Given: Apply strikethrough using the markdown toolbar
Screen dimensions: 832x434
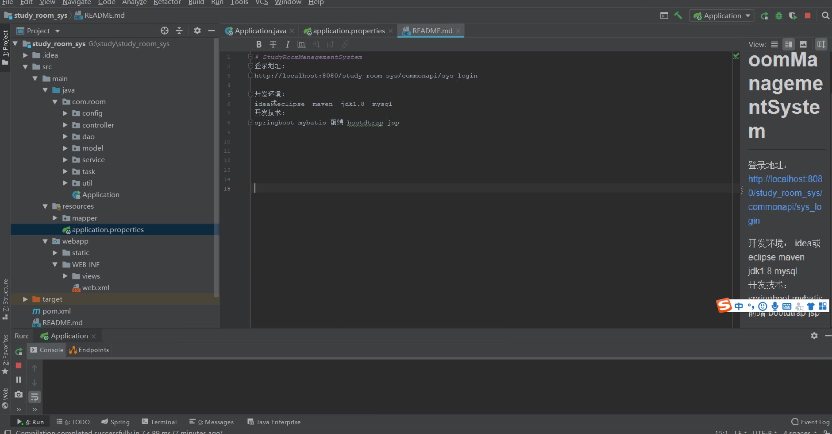Looking at the screenshot, I should [x=273, y=44].
